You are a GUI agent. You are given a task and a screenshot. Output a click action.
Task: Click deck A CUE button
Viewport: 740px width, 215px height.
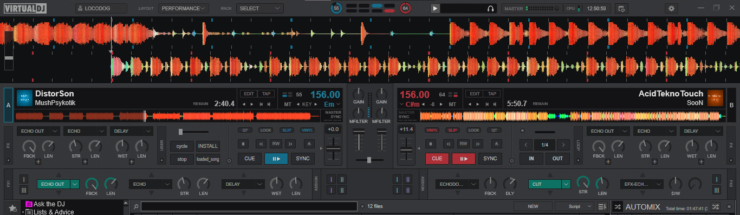(x=250, y=159)
